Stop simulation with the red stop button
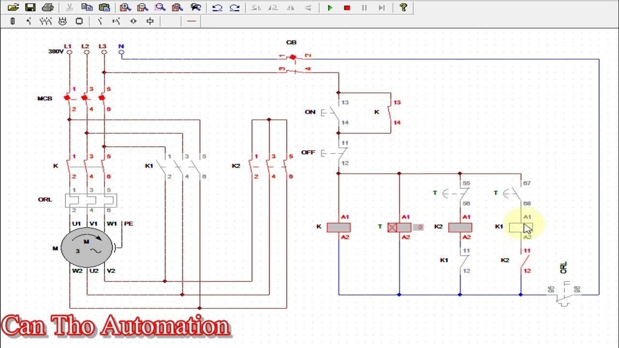Viewport: 619px width, 348px height. [x=347, y=7]
